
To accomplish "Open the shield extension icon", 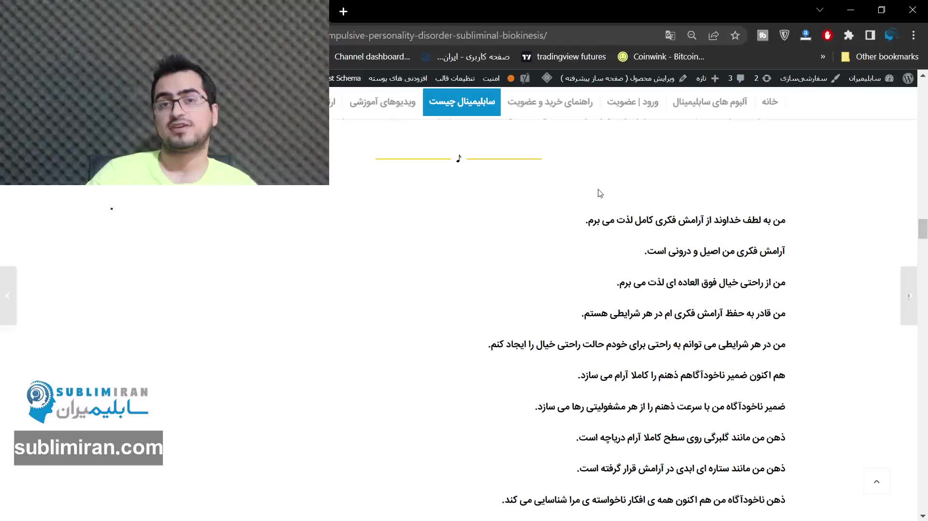I will [784, 35].
